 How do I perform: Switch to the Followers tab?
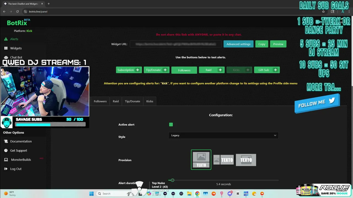[100, 101]
